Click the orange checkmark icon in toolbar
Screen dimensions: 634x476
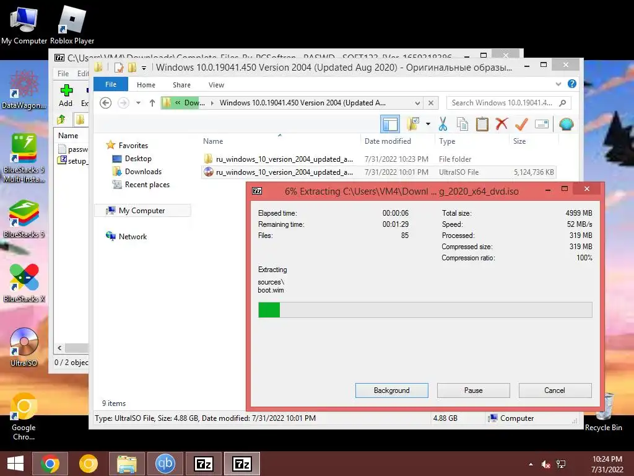(521, 124)
